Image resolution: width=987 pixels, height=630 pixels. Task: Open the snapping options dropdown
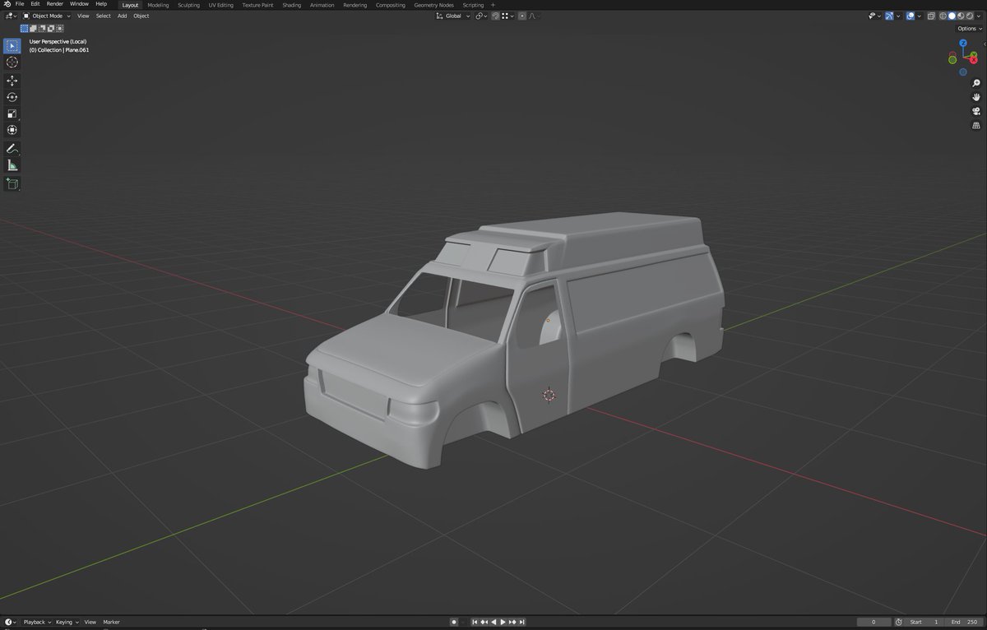[507, 16]
